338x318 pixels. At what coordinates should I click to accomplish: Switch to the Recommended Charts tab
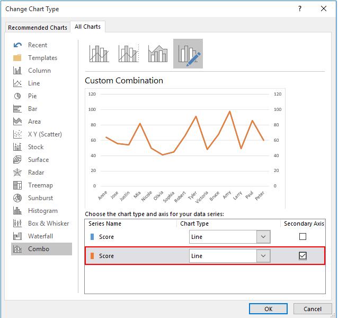[38, 28]
